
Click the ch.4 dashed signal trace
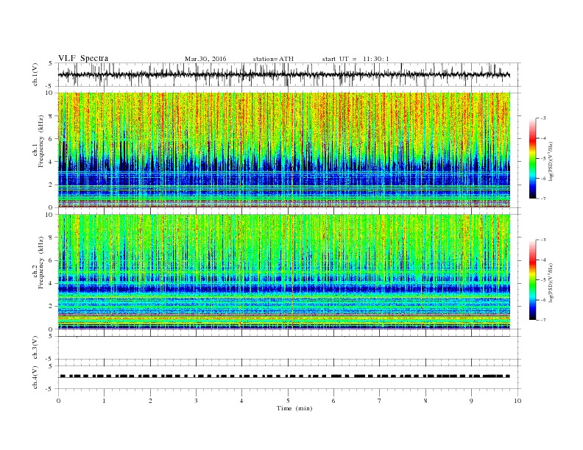[x=284, y=376]
